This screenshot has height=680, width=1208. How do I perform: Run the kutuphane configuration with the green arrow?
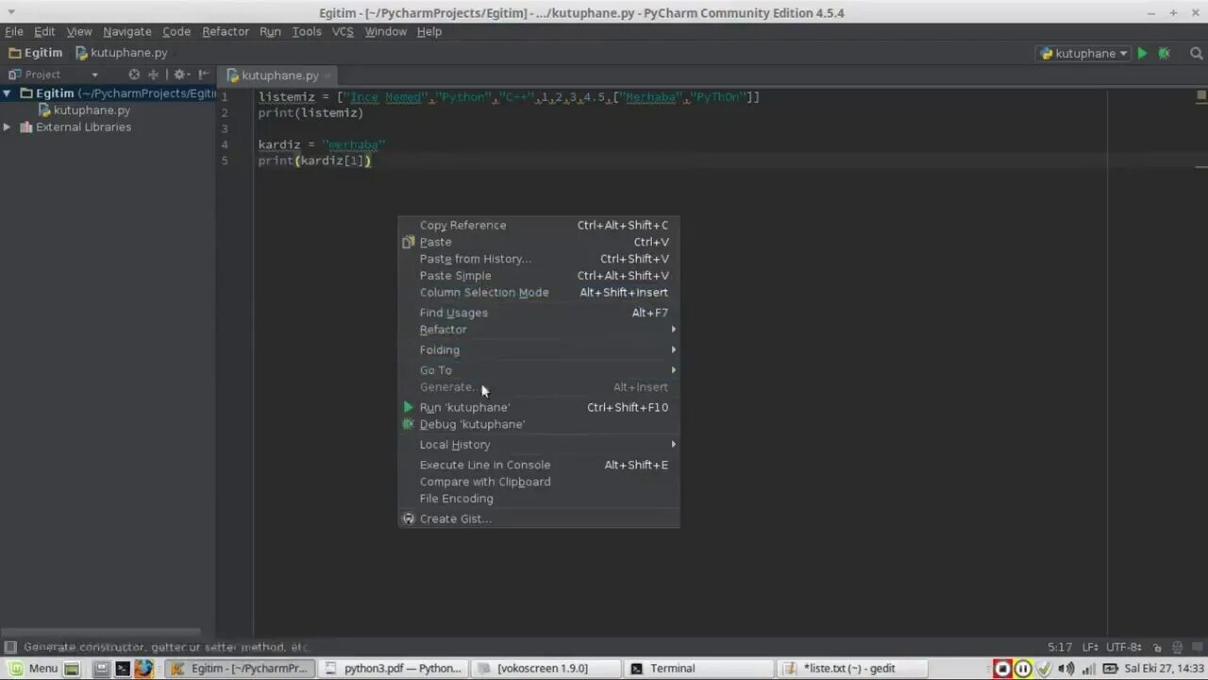[1142, 54]
